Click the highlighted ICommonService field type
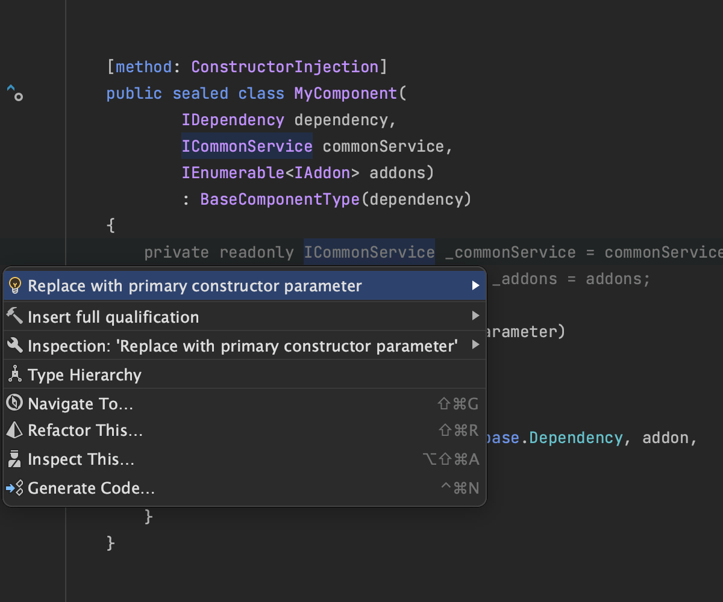This screenshot has height=602, width=723. 368,252
